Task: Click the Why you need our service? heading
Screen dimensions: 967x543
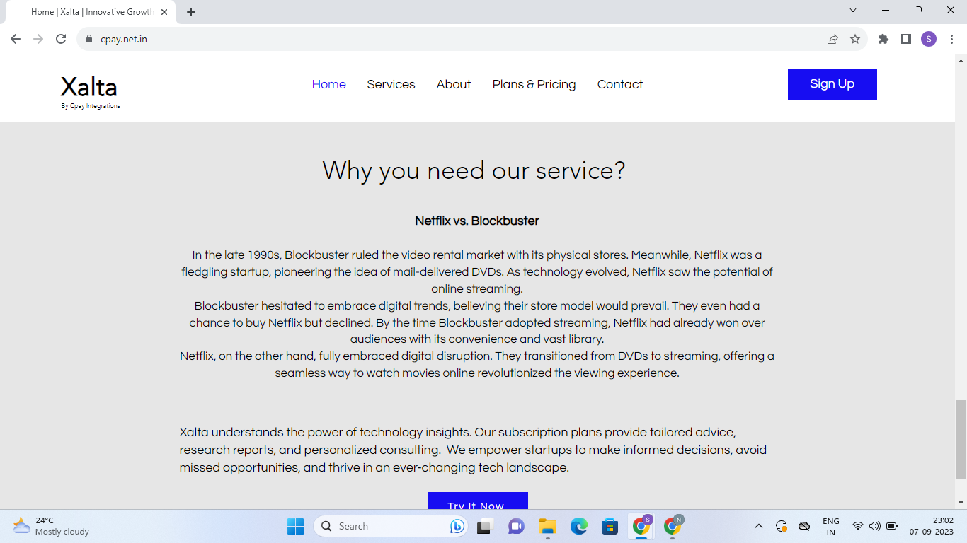Action: (x=474, y=170)
